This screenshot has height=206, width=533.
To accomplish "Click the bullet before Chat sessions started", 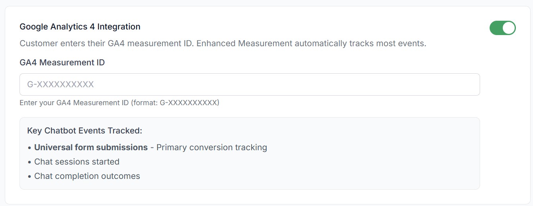I will click(29, 162).
